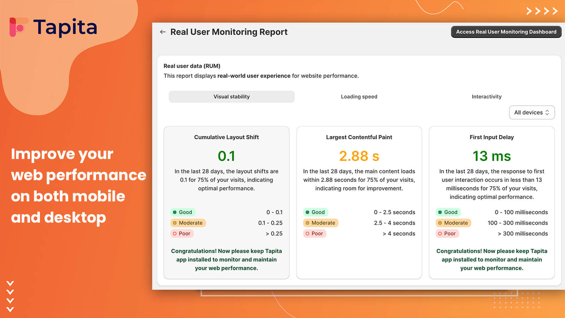Click the 0.1 - 0.25 range value
565x318 pixels.
click(x=270, y=223)
